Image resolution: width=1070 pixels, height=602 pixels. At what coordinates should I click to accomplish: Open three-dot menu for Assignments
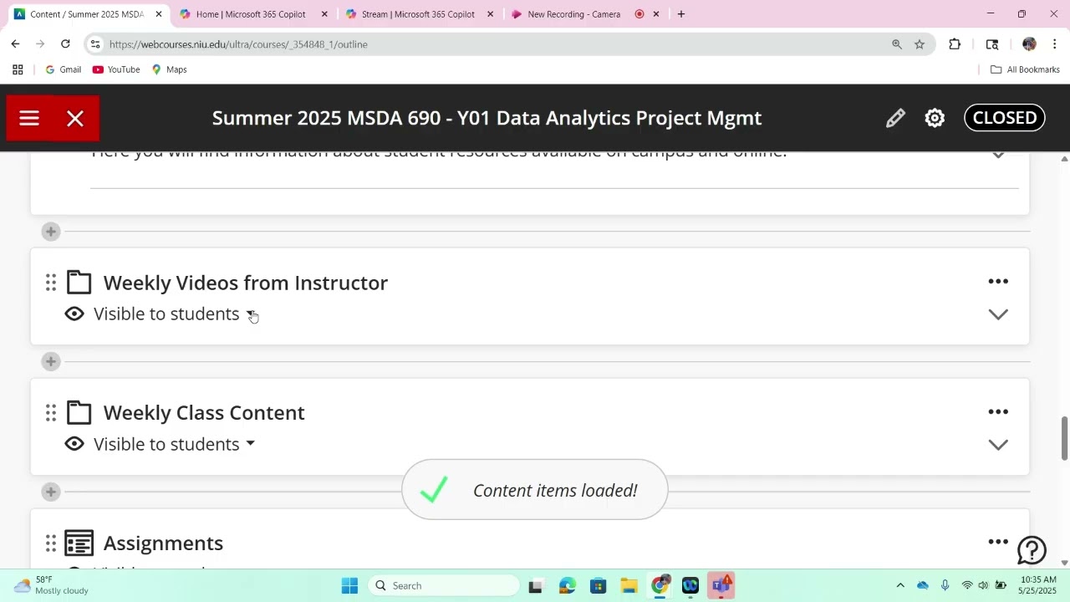point(998,542)
